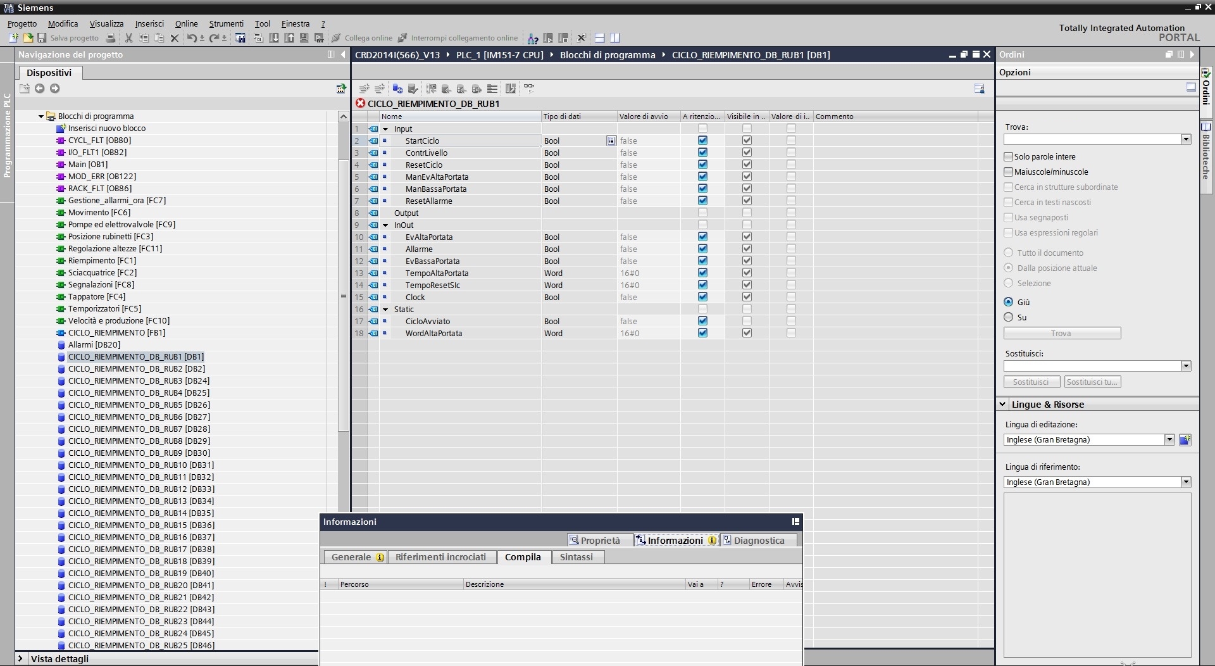Toggle visible checkbox for CicloAvviato row
The width and height of the screenshot is (1215, 666).
click(x=747, y=321)
